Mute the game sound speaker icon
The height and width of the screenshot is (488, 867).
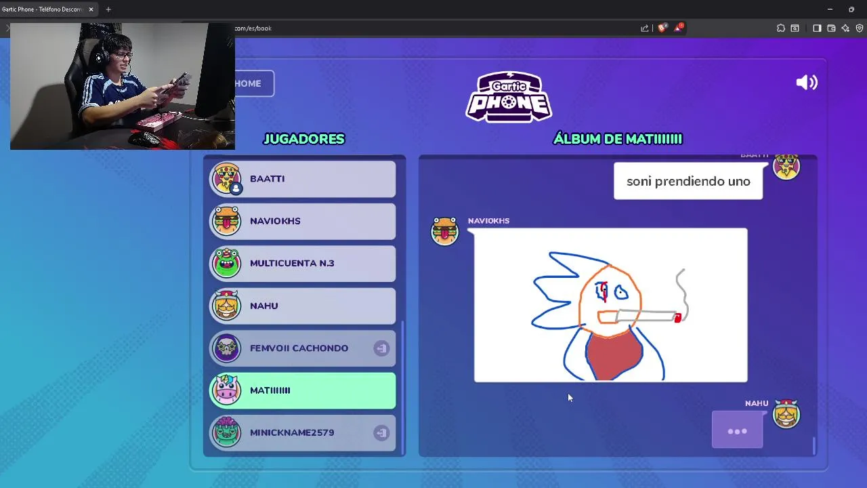point(807,83)
